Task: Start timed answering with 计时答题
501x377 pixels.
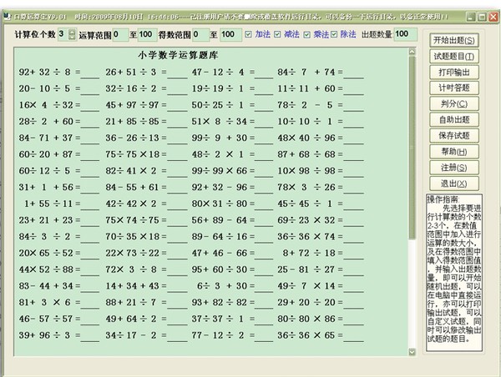Action: [454, 88]
